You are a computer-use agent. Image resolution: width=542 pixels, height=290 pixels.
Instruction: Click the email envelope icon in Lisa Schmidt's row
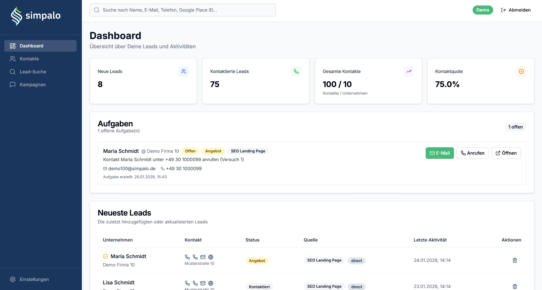click(x=203, y=283)
